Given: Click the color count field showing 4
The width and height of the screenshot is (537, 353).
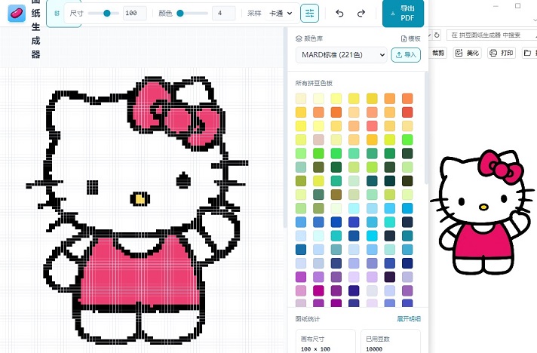Looking at the screenshot, I should [x=223, y=13].
